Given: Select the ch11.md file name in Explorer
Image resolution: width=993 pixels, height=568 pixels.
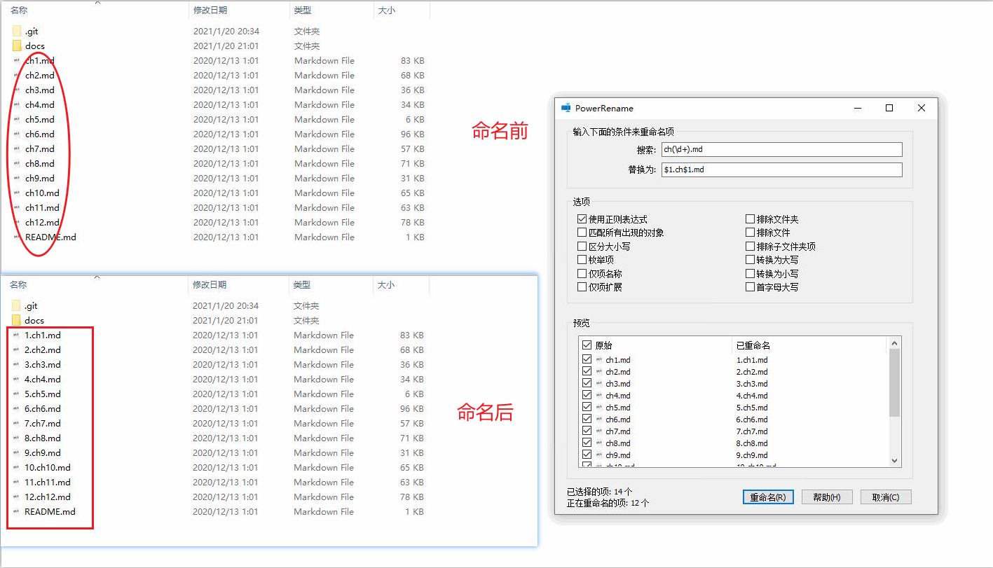Looking at the screenshot, I should 42,208.
